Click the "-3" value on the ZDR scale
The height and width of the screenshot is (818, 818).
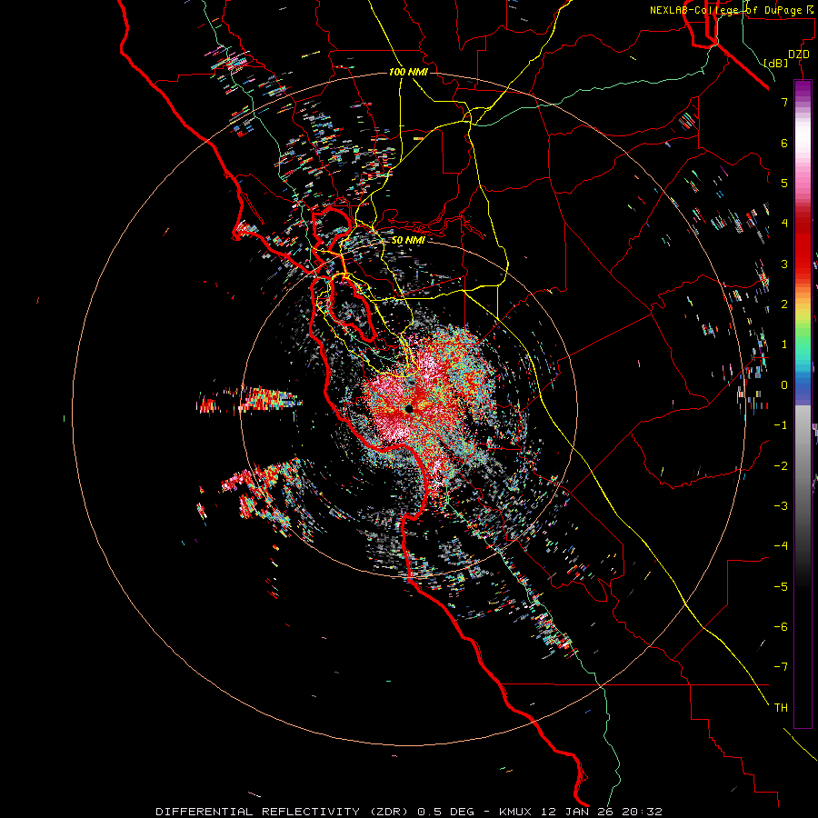[781, 506]
